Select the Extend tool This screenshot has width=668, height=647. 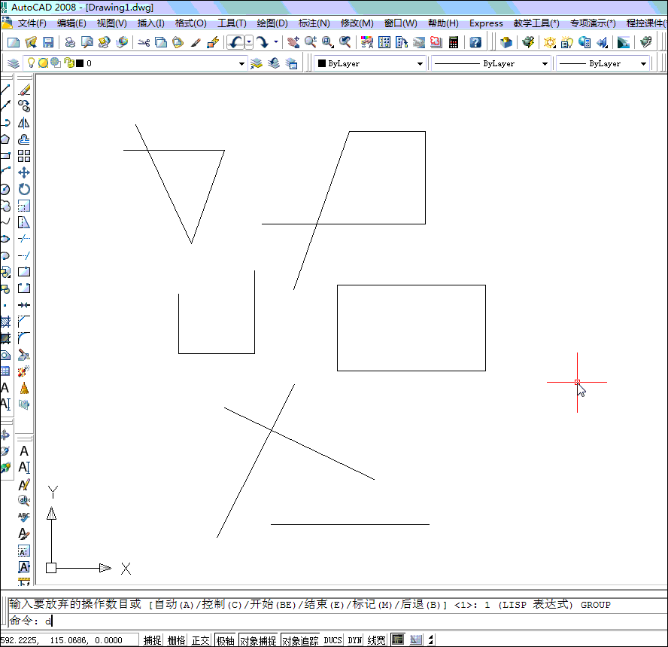[x=24, y=255]
